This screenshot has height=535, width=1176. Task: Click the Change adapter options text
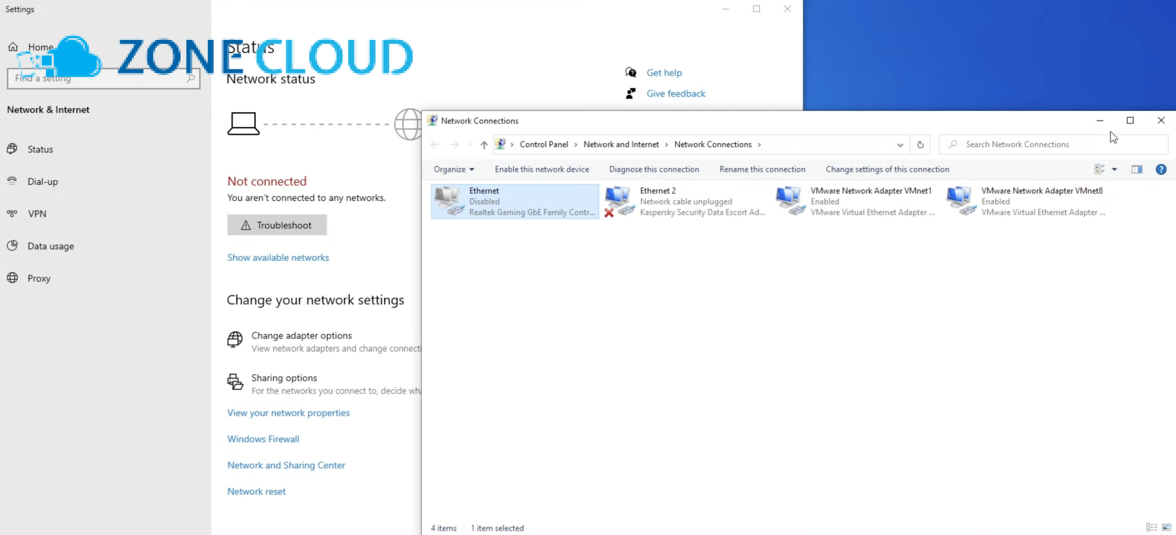coord(301,336)
